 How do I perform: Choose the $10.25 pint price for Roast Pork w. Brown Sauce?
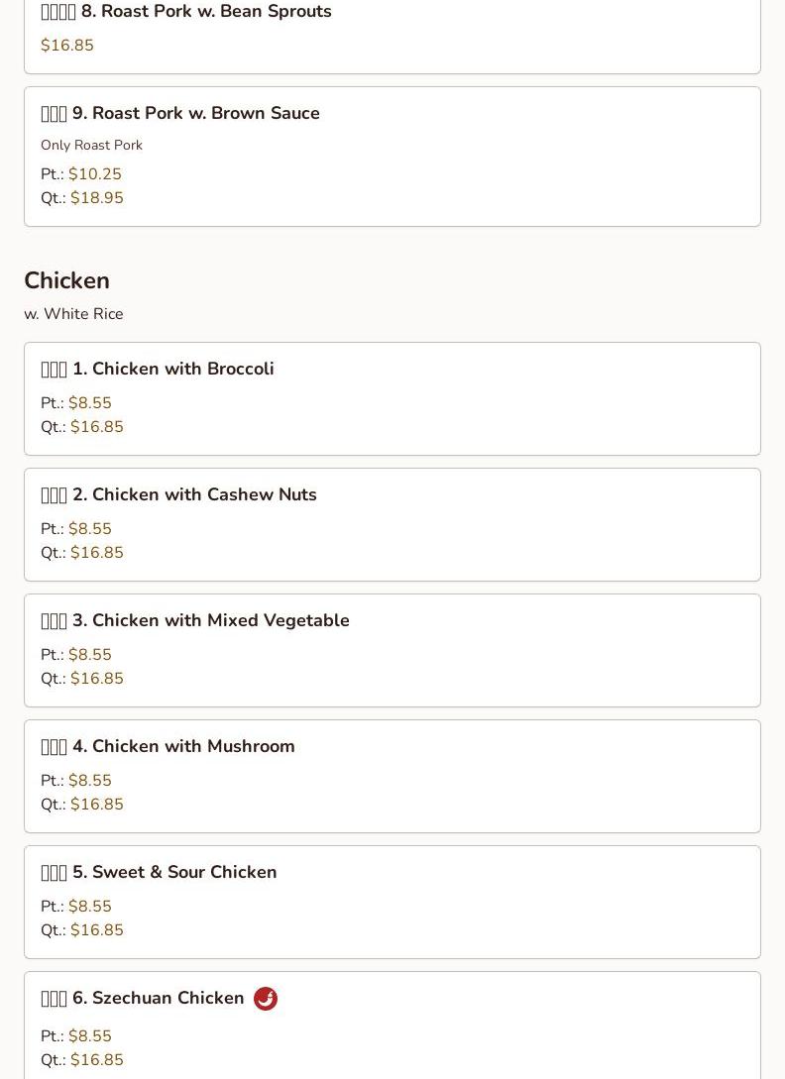[x=95, y=174]
